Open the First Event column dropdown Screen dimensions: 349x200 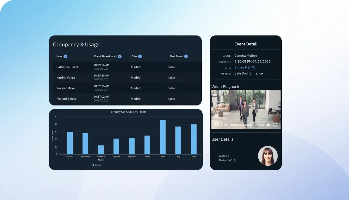[186, 56]
